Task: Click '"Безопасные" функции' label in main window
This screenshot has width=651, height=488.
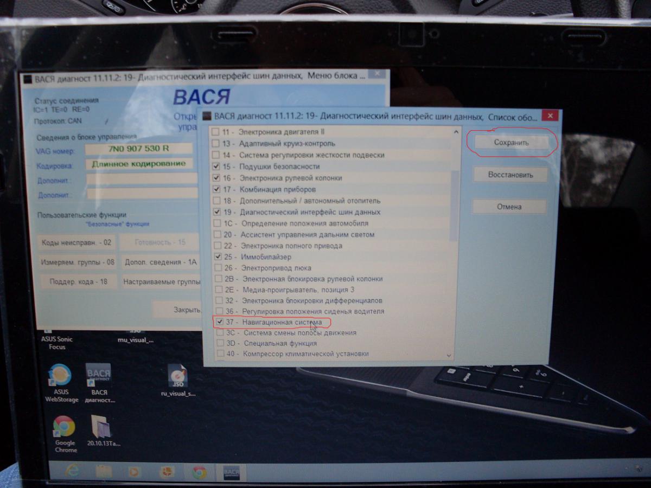Action: pyautogui.click(x=117, y=224)
